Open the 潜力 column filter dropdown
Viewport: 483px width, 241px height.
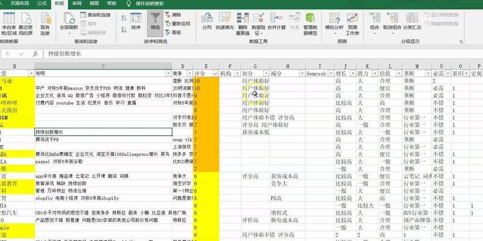(375, 74)
